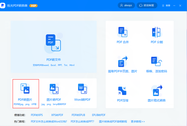Click the 移除、添加密码 label
The image size is (187, 126).
tap(157, 71)
